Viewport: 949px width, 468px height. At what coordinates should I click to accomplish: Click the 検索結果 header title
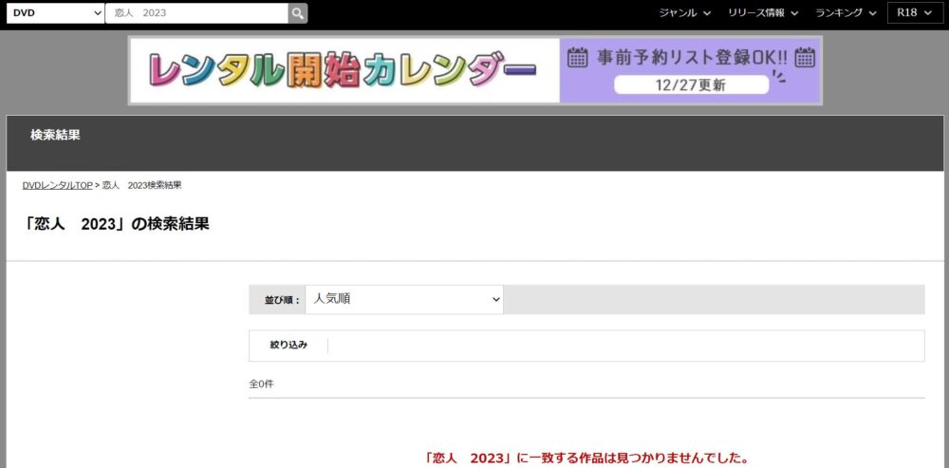pos(55,135)
